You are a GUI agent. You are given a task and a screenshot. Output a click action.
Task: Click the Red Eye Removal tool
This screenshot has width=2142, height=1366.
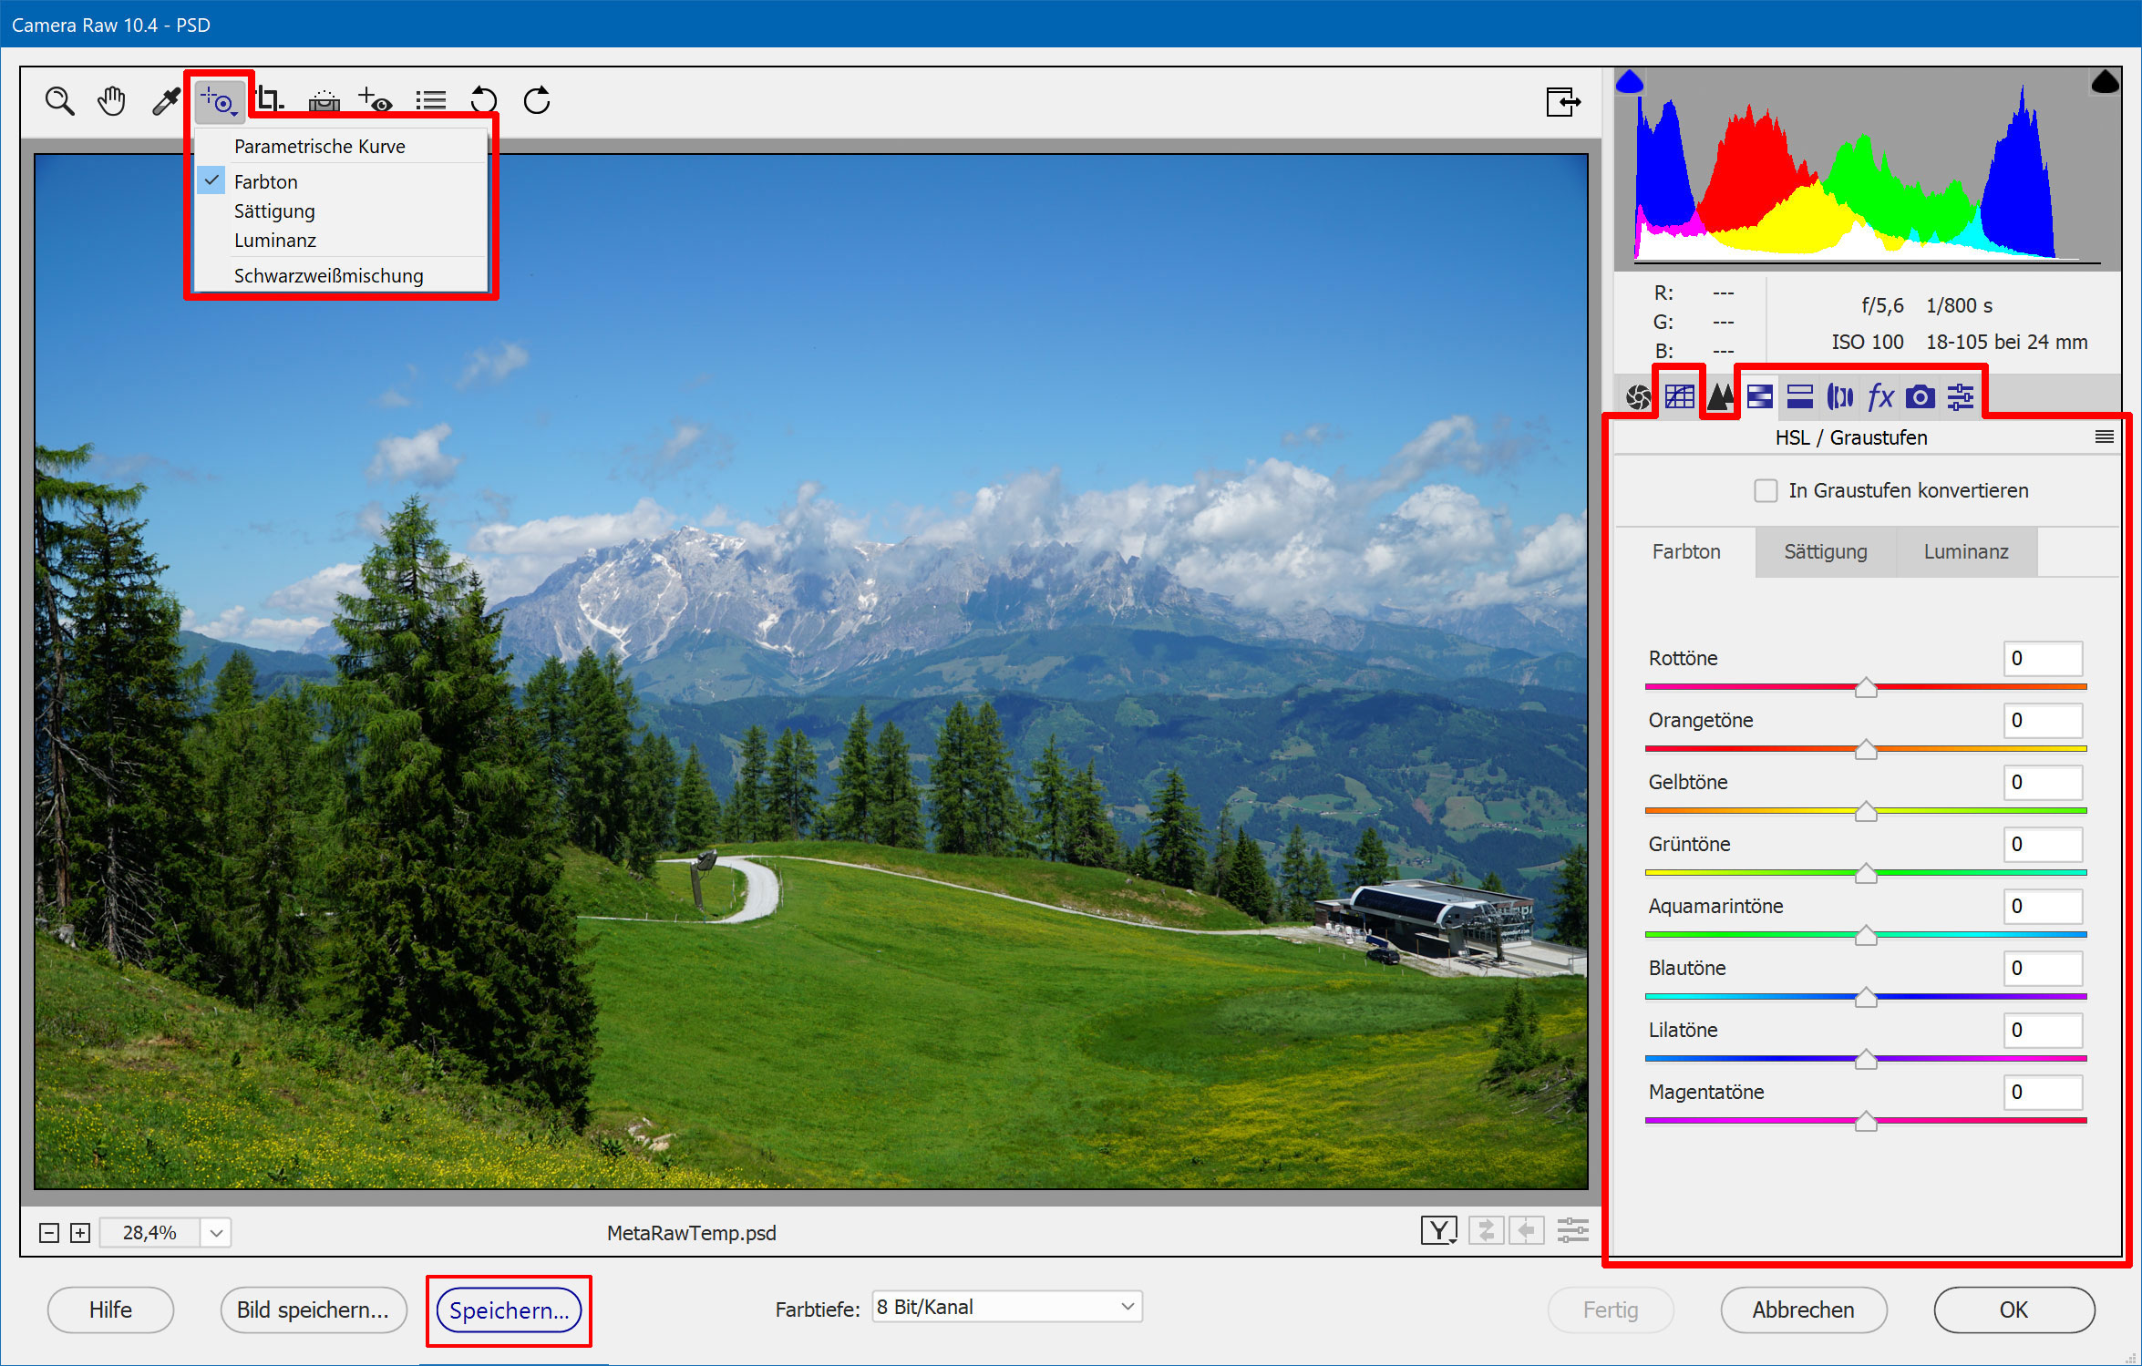click(376, 100)
